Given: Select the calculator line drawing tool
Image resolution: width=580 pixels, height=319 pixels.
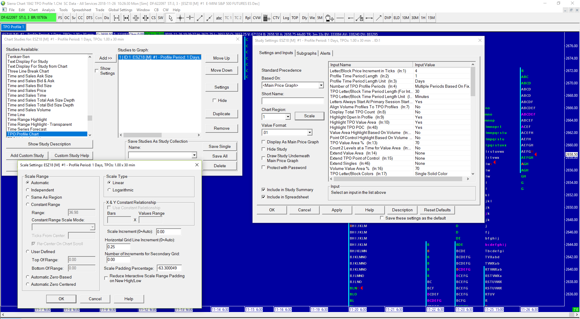Looking at the screenshot, I should tap(359, 18).
